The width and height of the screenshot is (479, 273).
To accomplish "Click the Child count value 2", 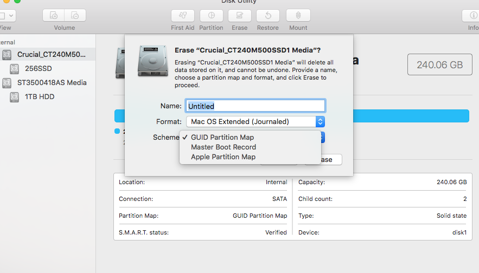I will [x=465, y=199].
